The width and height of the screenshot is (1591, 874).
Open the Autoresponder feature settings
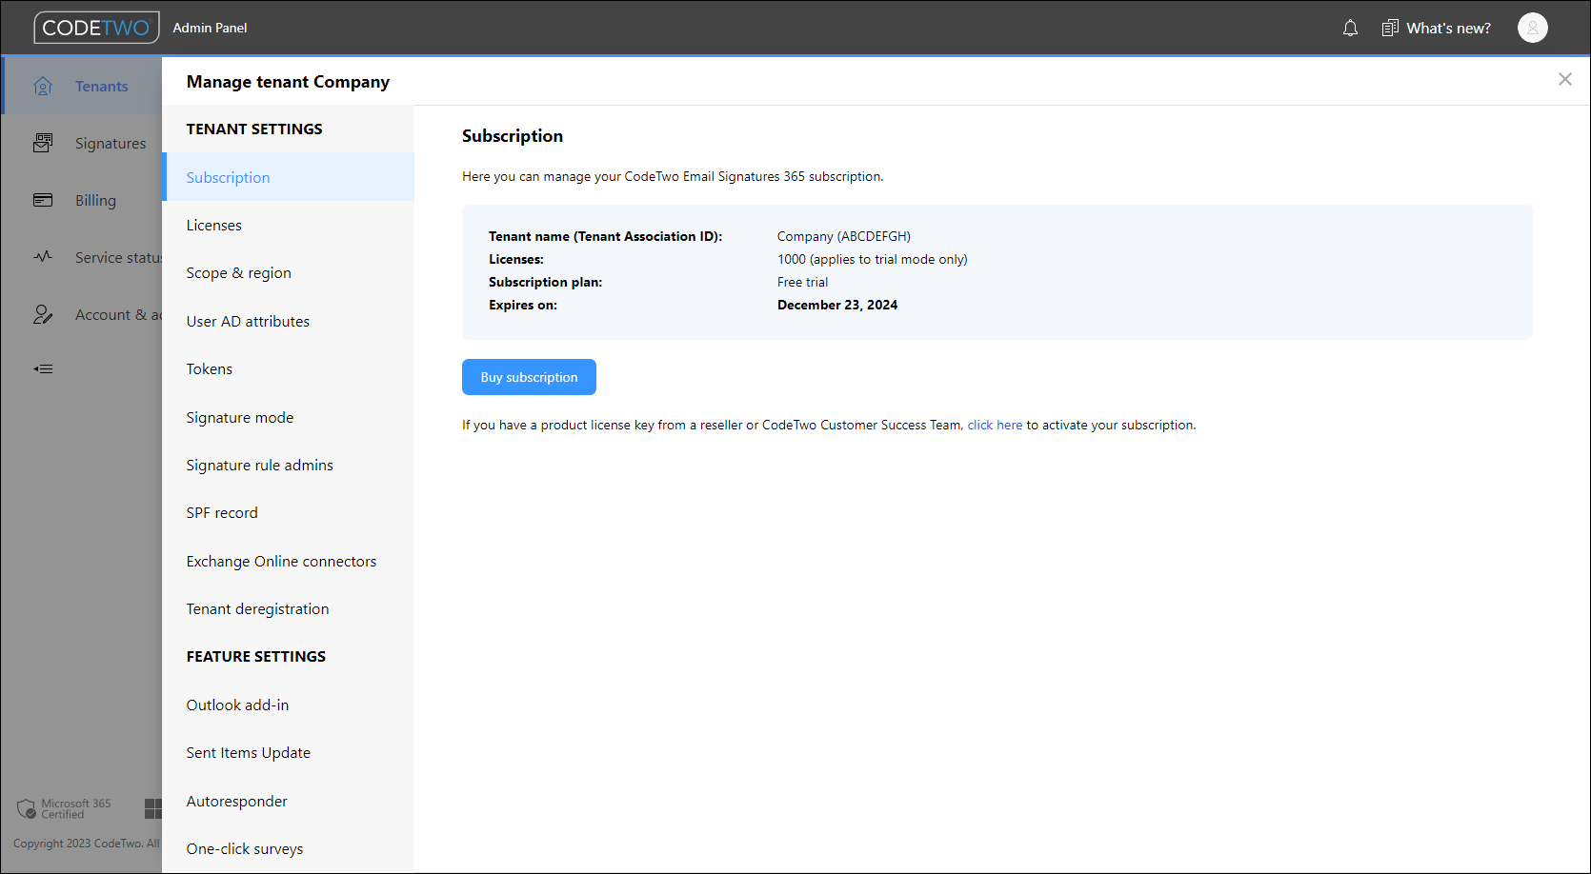pyautogui.click(x=236, y=801)
